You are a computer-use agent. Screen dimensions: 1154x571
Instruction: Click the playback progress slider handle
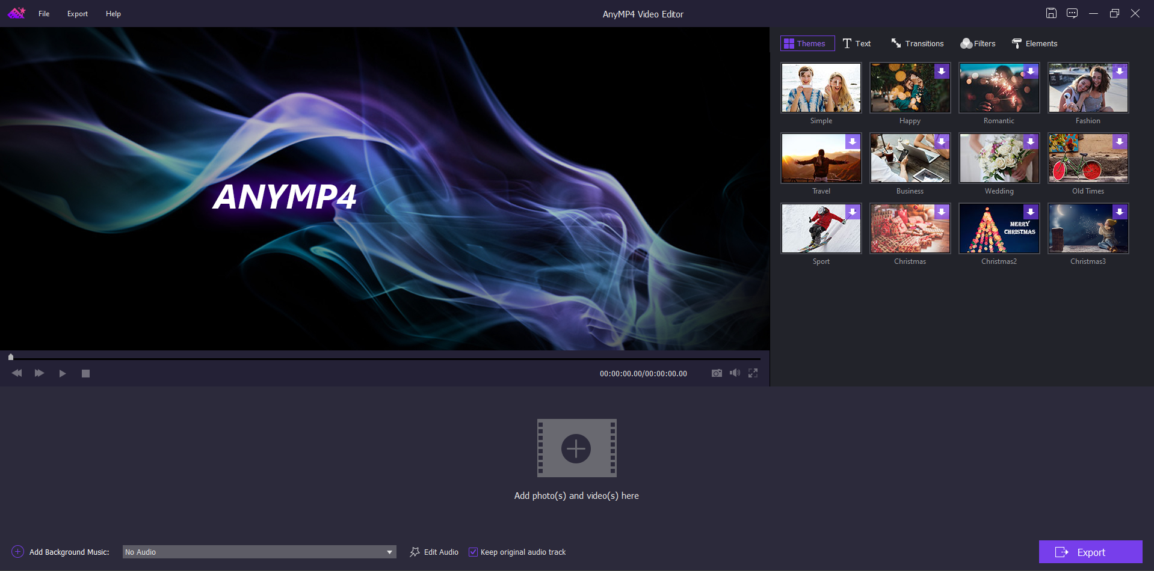[x=11, y=357]
